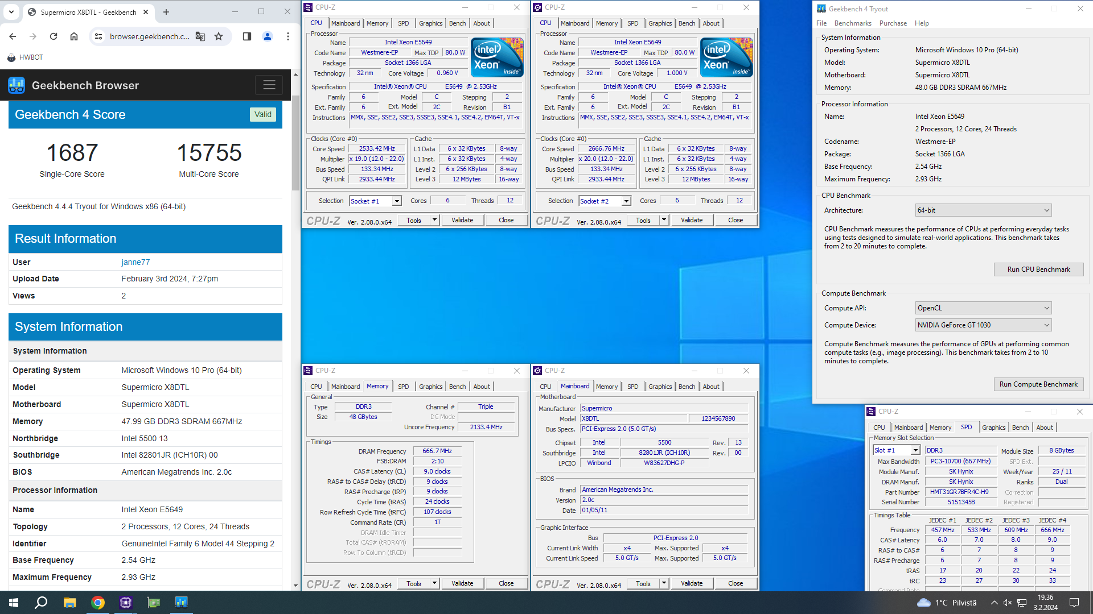Image resolution: width=1093 pixels, height=614 pixels.
Task: Open Windows search on the taskbar
Action: click(41, 603)
